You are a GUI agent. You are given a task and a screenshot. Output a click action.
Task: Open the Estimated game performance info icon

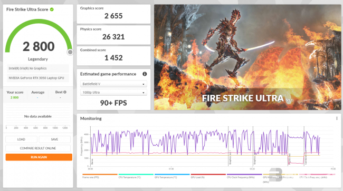tap(145, 74)
